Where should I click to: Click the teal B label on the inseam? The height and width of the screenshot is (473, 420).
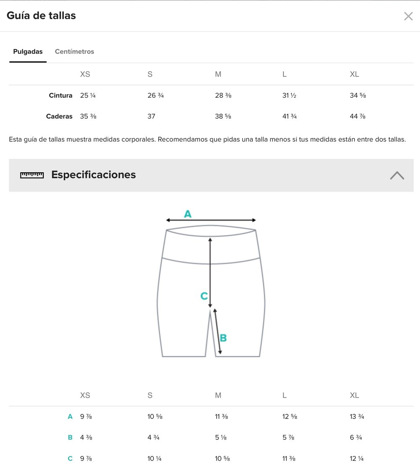[x=223, y=338]
